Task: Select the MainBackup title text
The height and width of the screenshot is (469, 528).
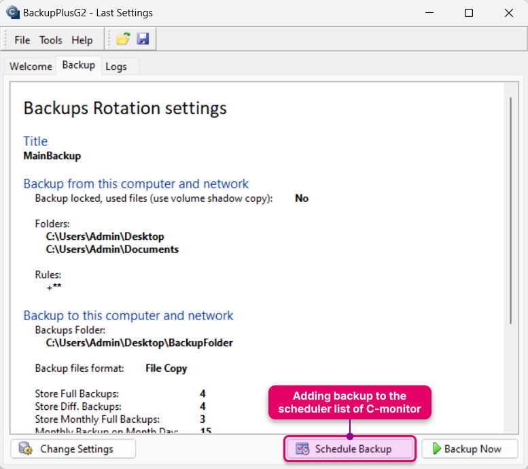Action: tap(52, 156)
